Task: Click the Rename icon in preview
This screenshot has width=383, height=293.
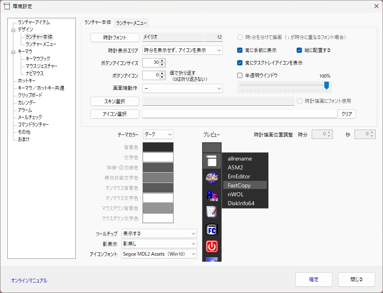Action: pyautogui.click(x=211, y=178)
